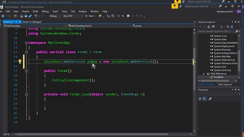Click Solution Explorer Pending Changes Filter icon
Viewport: 244px width, 137px height.
(x=222, y=27)
